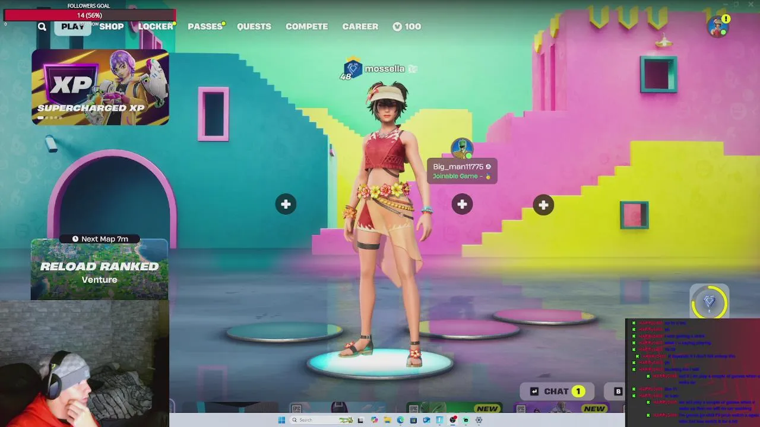Click the Next Map 7m timer label
The image size is (760, 427).
[100, 239]
